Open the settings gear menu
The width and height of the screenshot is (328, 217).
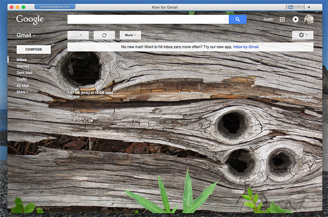(302, 35)
